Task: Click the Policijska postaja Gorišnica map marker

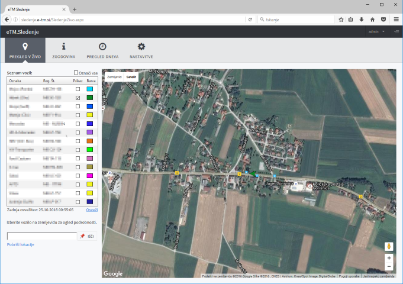Action: click(x=310, y=186)
